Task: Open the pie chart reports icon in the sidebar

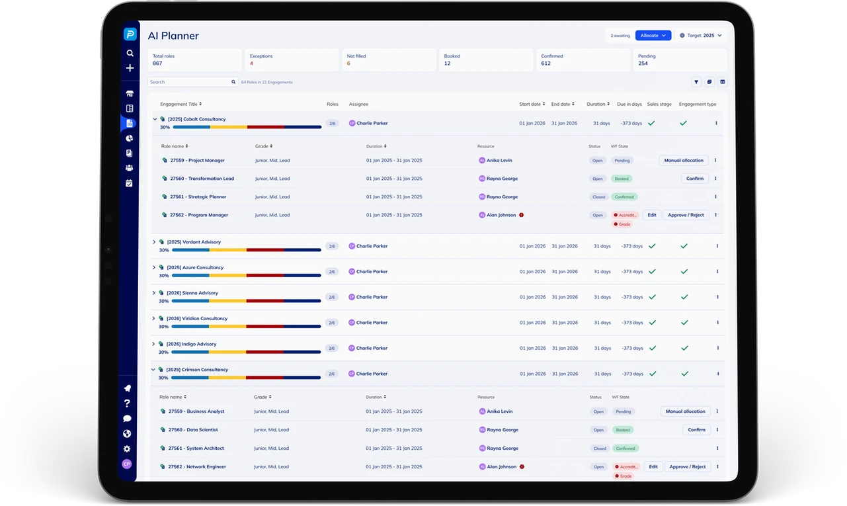Action: (x=130, y=138)
